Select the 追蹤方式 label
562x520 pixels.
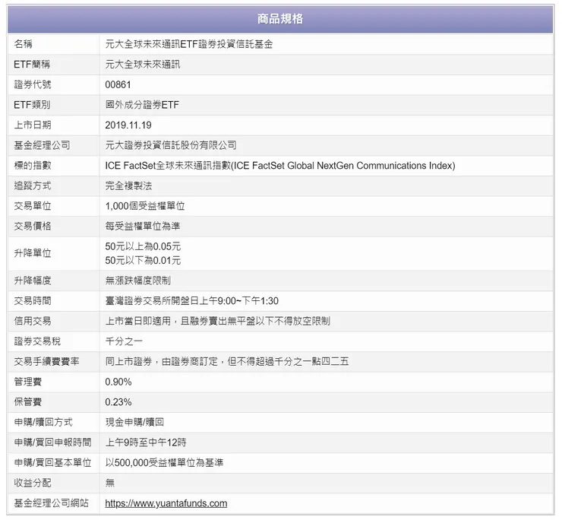pos(33,185)
